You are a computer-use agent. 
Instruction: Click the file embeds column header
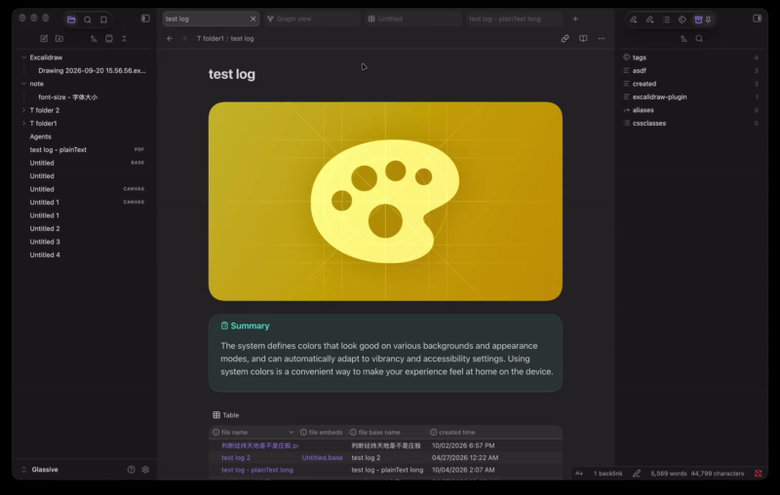point(322,433)
